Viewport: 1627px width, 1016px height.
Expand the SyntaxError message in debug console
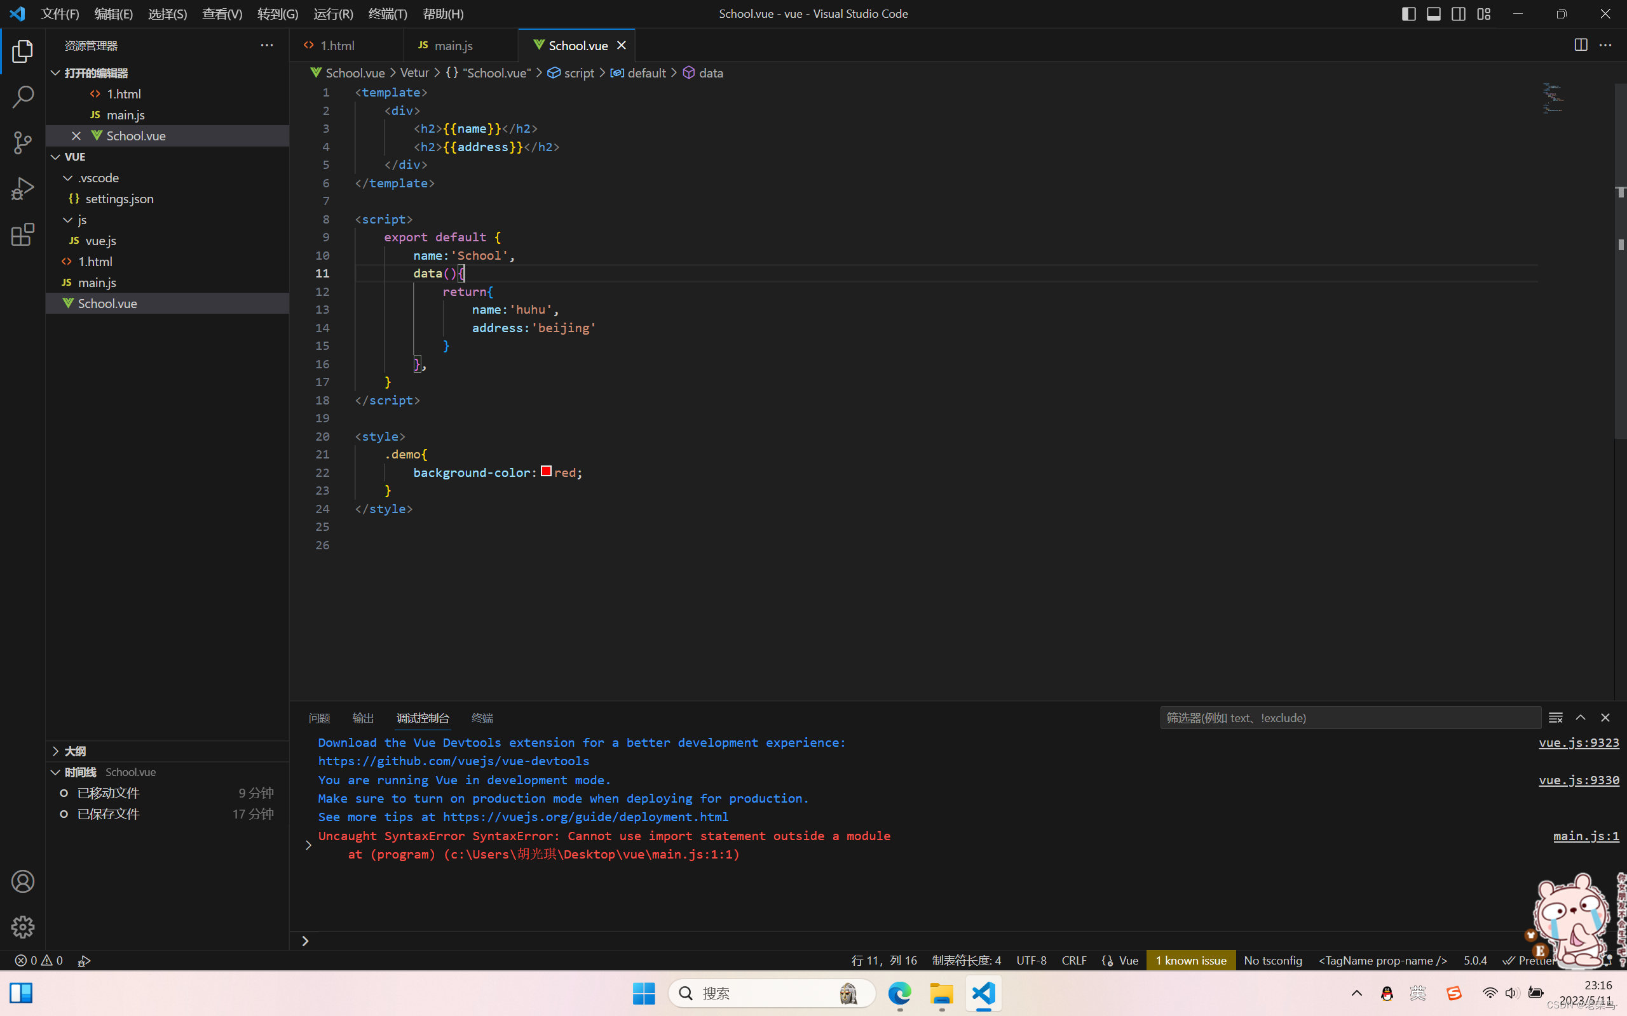coord(308,845)
